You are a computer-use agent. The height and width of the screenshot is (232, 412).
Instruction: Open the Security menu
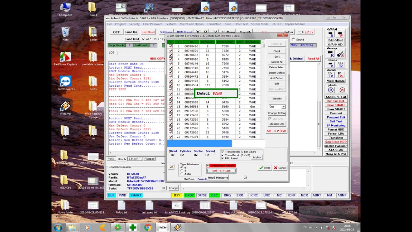click(134, 24)
